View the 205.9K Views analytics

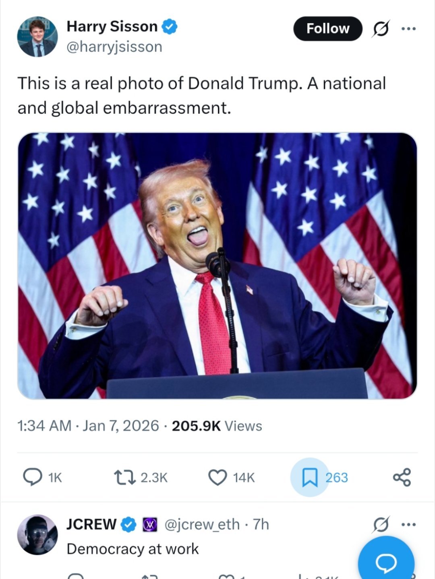pyautogui.click(x=217, y=426)
